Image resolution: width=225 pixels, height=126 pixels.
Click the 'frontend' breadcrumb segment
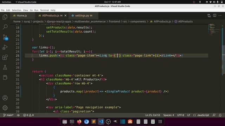click(x=114, y=21)
